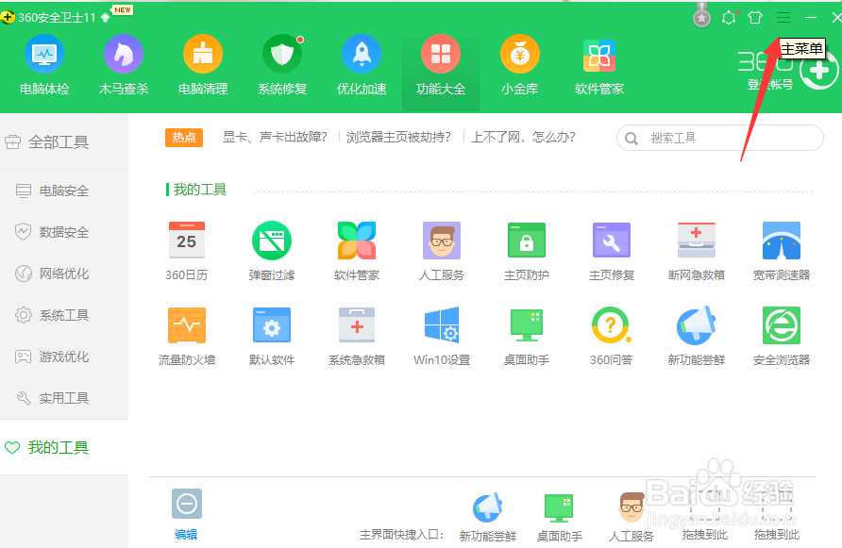842x548 pixels.
Task: Open 默认软件 settings tool
Action: 272,336
